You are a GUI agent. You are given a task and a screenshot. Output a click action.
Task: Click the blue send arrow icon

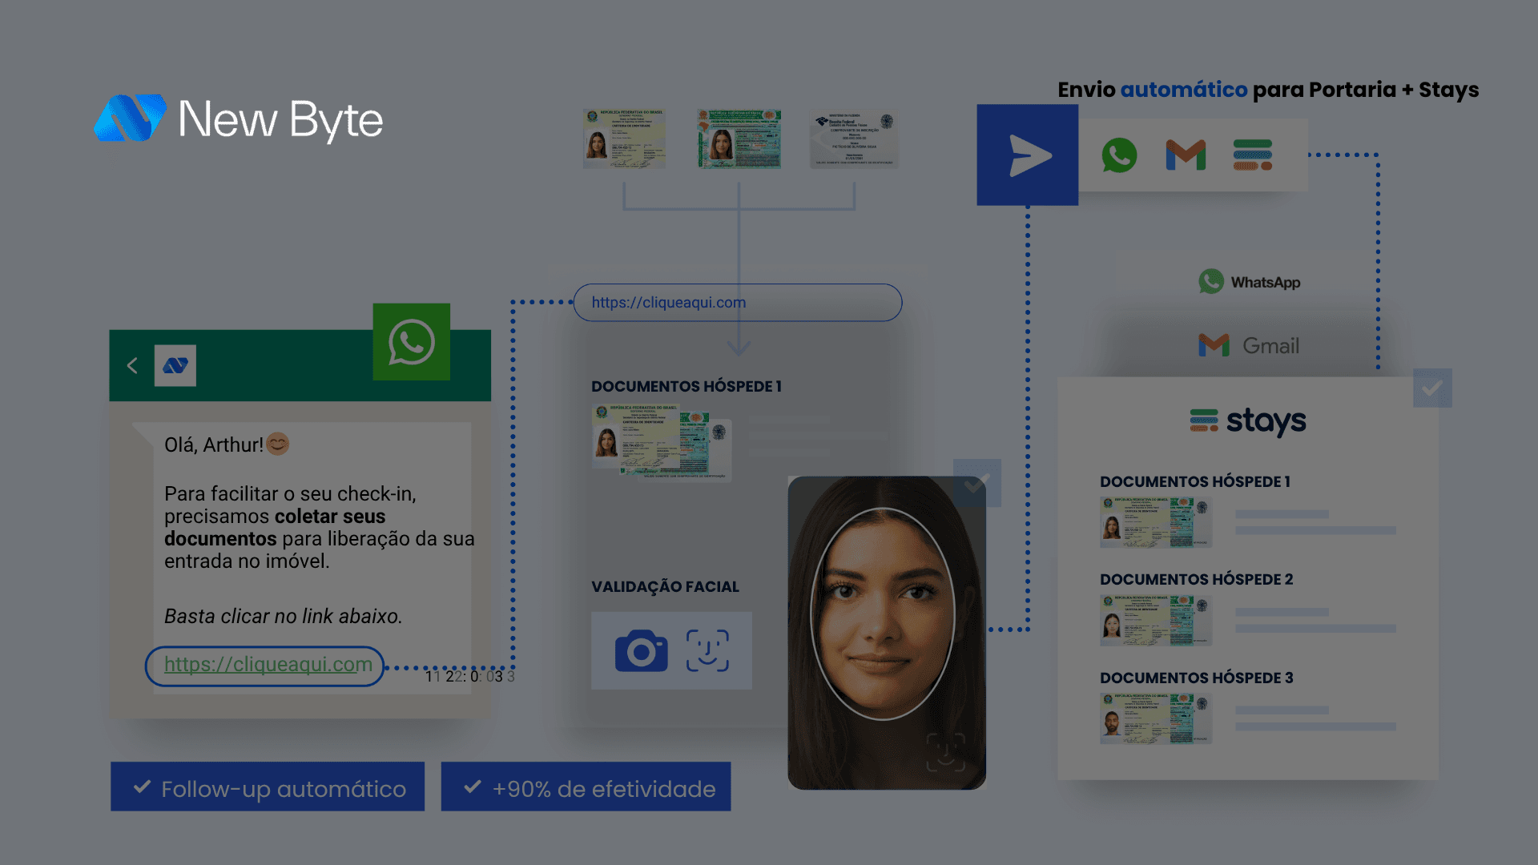coord(1028,155)
